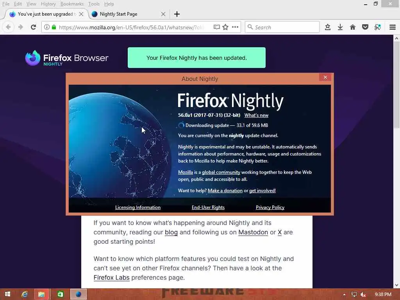Screen dimensions: 400x300
Task: Click the vertical scrollbar thumb
Action: [396, 85]
